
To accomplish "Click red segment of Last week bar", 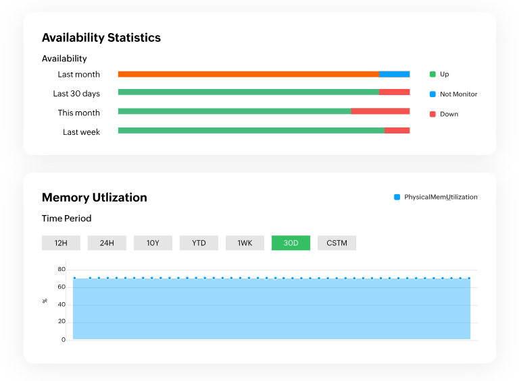I will coord(397,130).
